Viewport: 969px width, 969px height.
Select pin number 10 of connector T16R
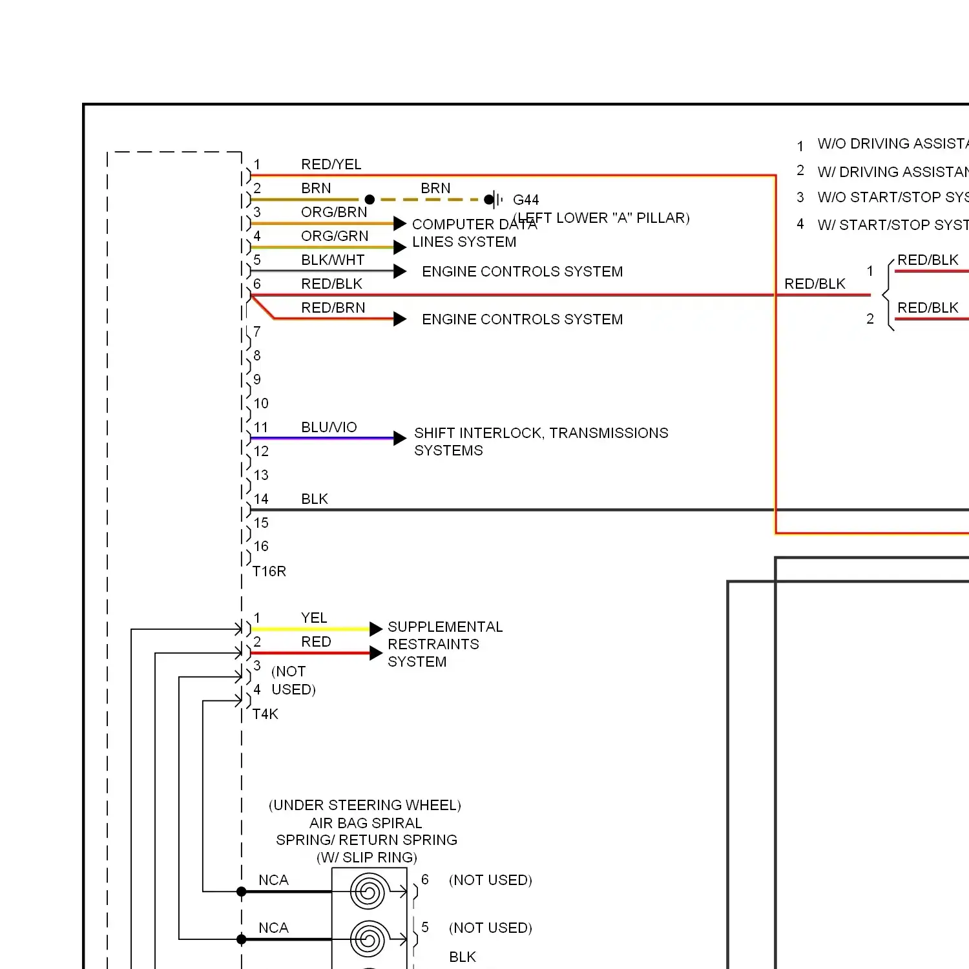261,403
